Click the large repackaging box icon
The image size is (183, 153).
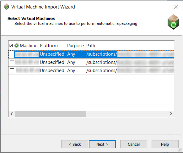pyautogui.click(x=173, y=22)
